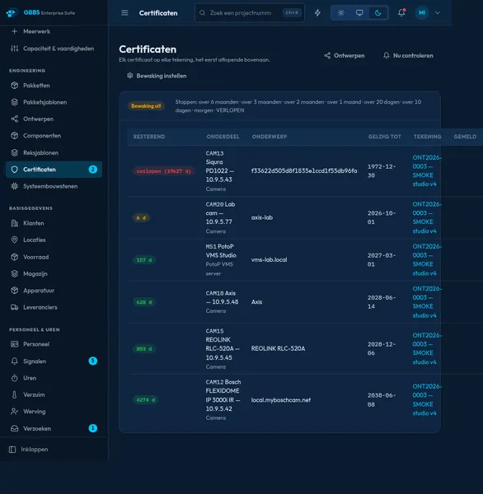The width and height of the screenshot is (483, 494).
Task: Select the axis-lab subject cell
Action: coord(262,217)
